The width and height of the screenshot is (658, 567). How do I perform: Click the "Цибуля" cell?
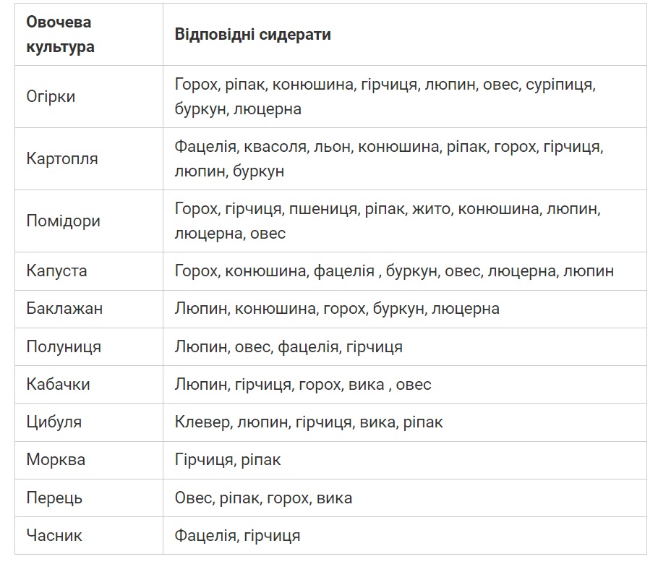point(54,422)
